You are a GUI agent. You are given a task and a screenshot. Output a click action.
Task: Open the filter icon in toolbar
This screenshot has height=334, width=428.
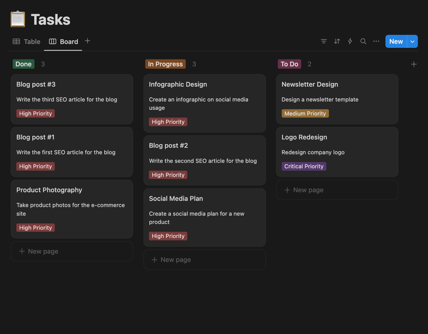(324, 41)
